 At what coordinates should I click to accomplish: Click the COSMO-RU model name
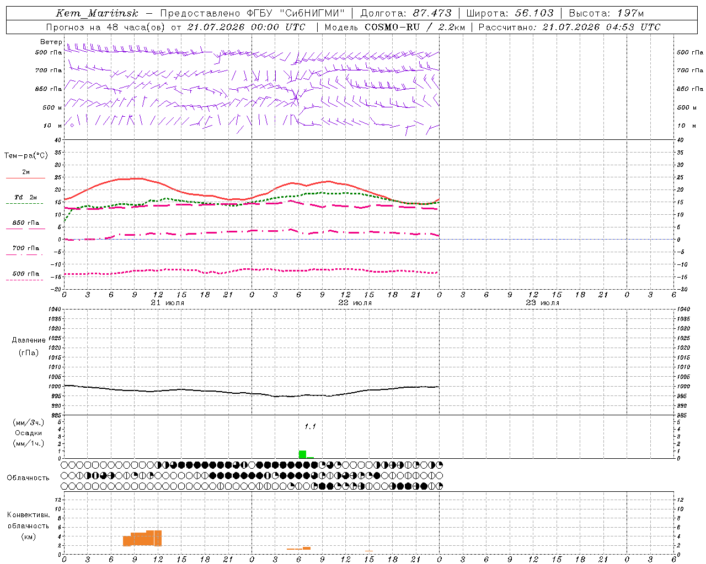pyautogui.click(x=393, y=27)
